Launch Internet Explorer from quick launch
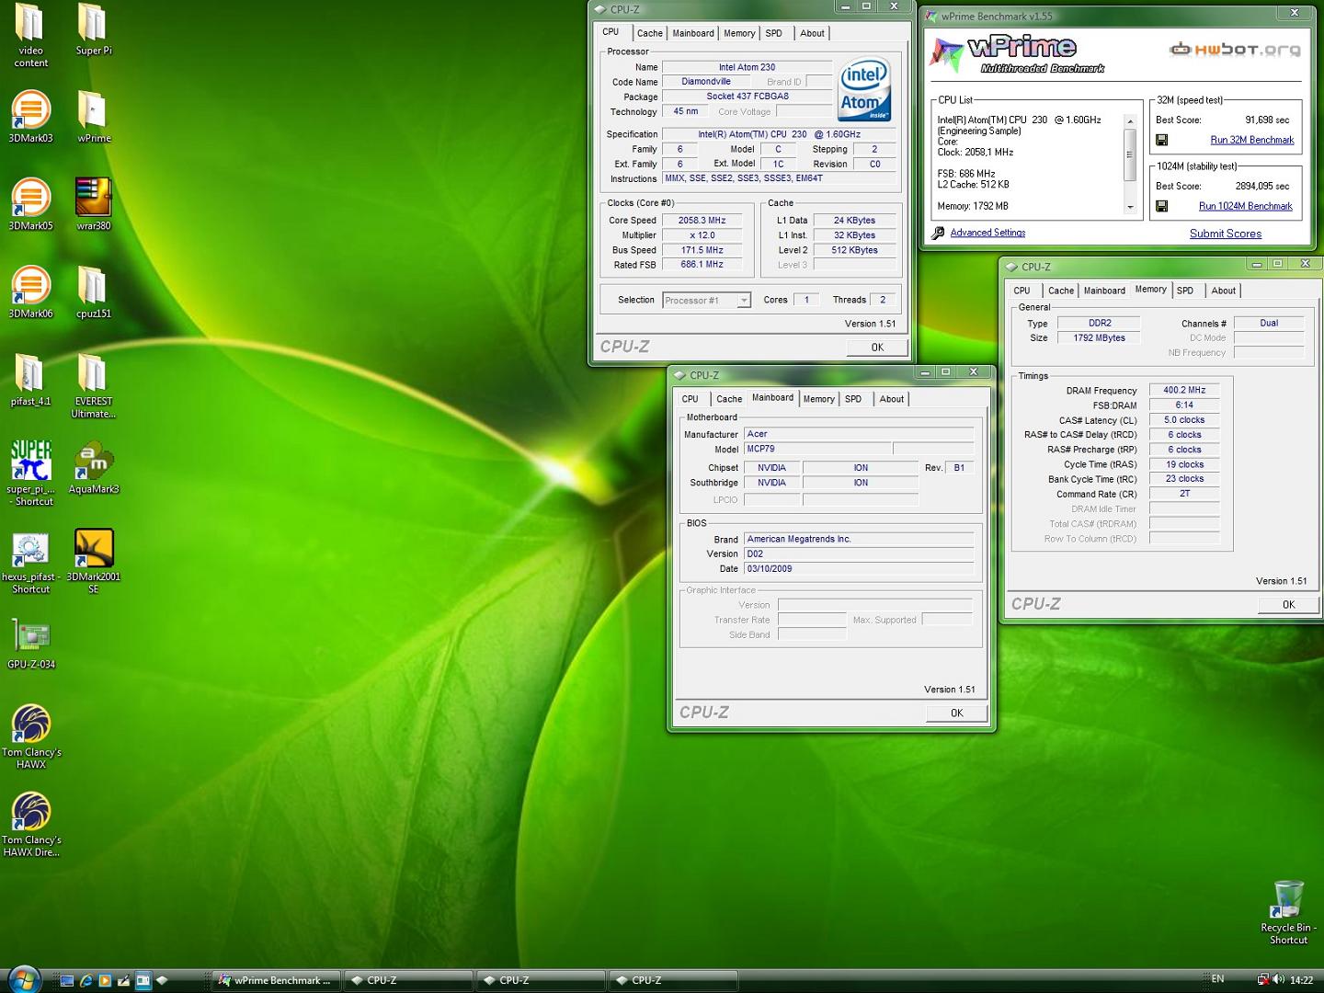The image size is (1324, 993). (x=86, y=980)
